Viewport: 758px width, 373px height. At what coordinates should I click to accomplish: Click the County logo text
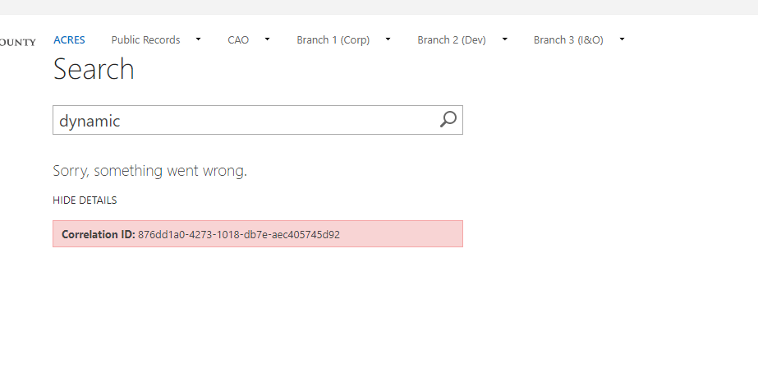pyautogui.click(x=18, y=42)
